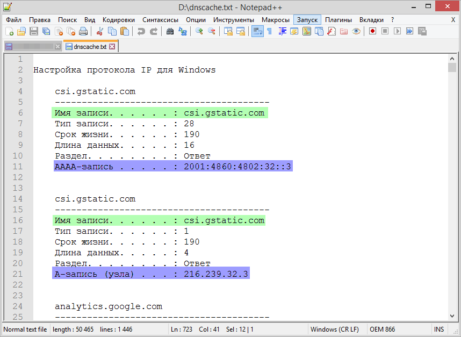Click the Save All icon
This screenshot has height=337, width=461.
(x=46, y=31)
